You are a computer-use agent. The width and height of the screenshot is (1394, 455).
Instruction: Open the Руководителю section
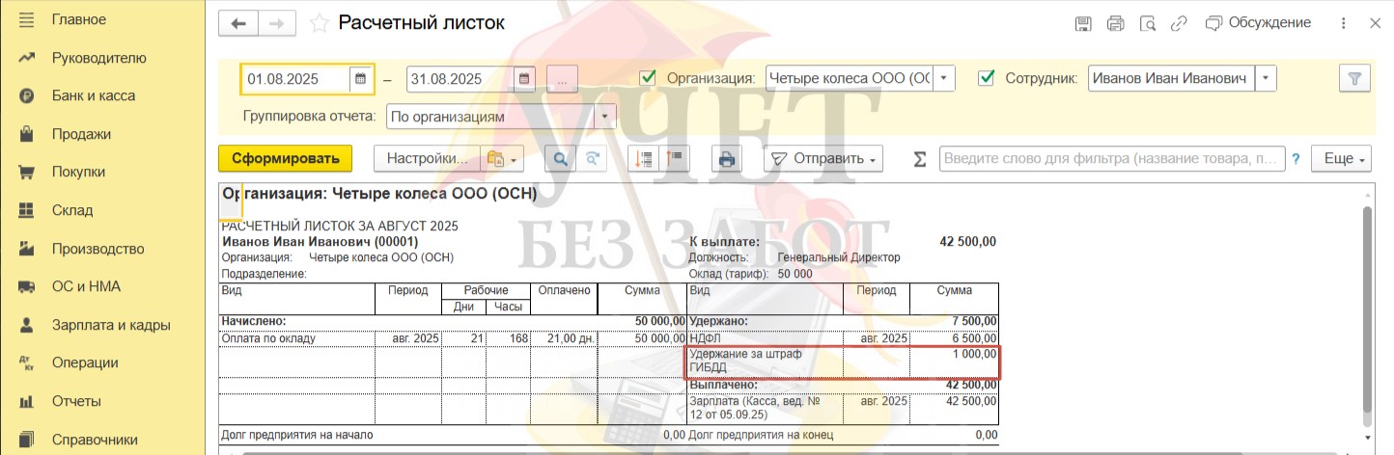(x=98, y=58)
